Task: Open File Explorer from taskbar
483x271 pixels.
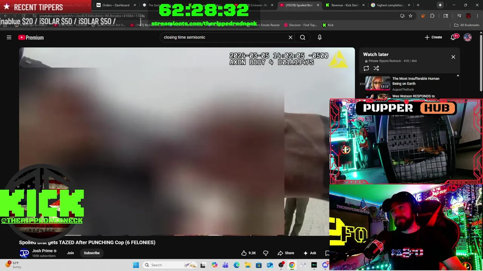Action: pos(248,265)
